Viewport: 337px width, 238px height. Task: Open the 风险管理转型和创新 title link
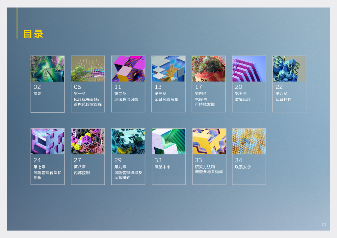(x=47, y=175)
